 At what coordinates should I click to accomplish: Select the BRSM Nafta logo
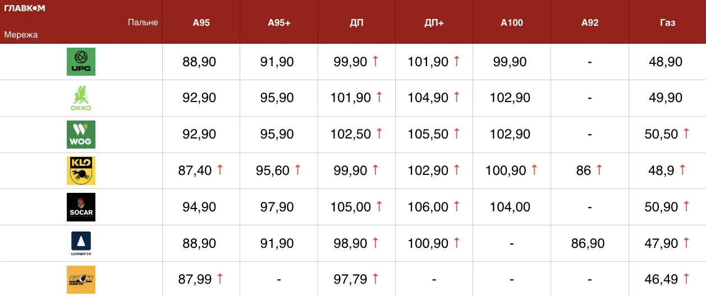coord(81,279)
